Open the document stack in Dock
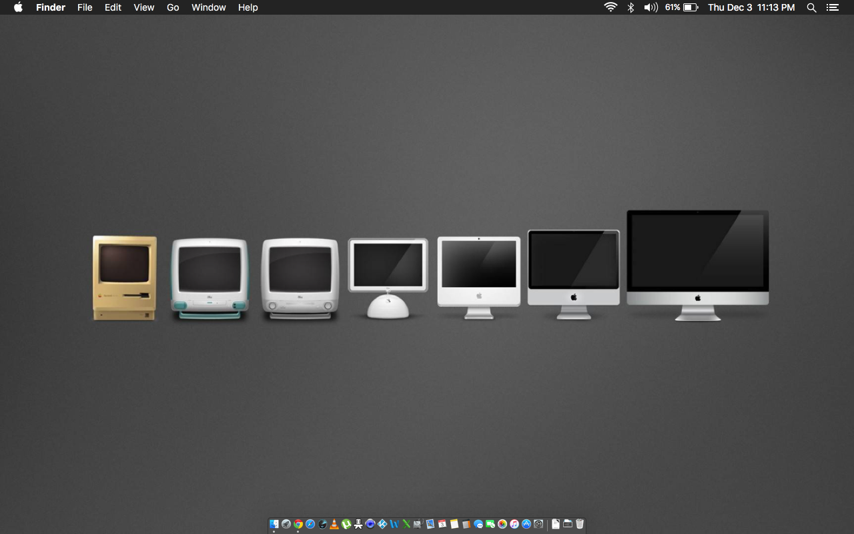 click(x=556, y=524)
